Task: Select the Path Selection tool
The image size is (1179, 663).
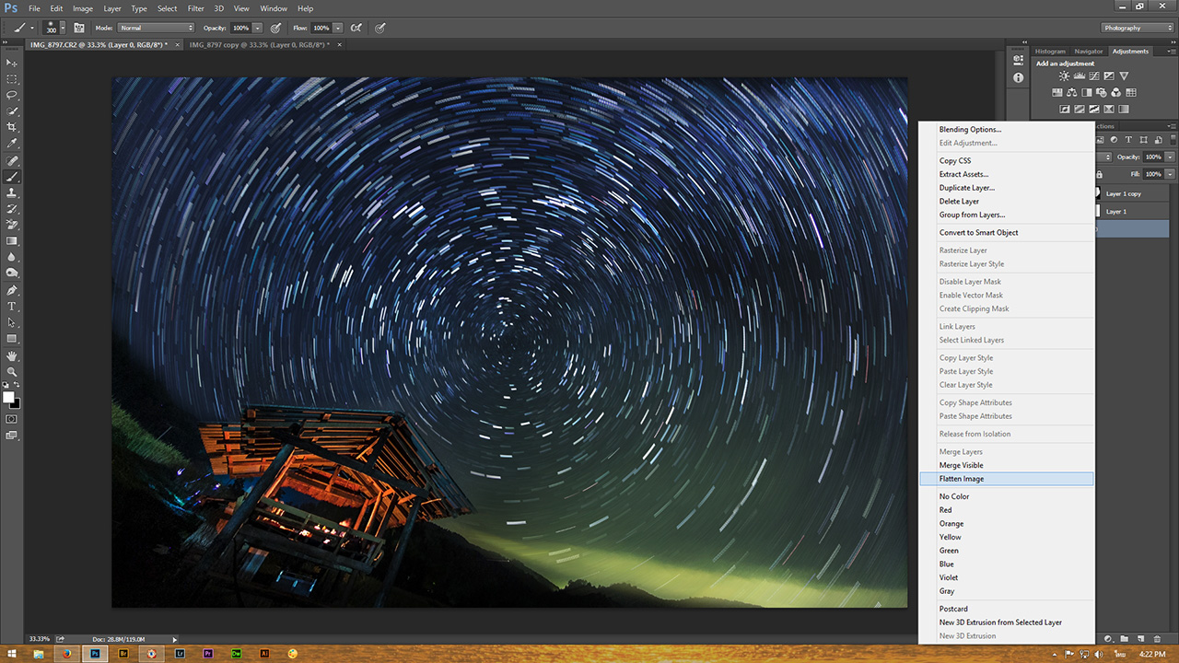Action: tap(12, 322)
